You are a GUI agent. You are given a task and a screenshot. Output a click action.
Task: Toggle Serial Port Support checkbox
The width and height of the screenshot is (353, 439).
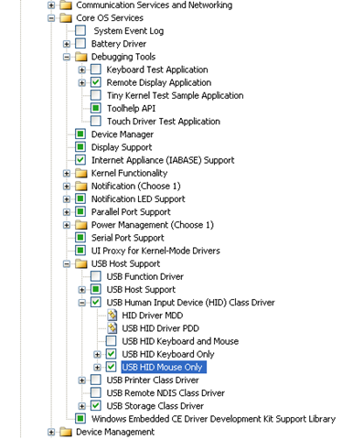click(80, 238)
